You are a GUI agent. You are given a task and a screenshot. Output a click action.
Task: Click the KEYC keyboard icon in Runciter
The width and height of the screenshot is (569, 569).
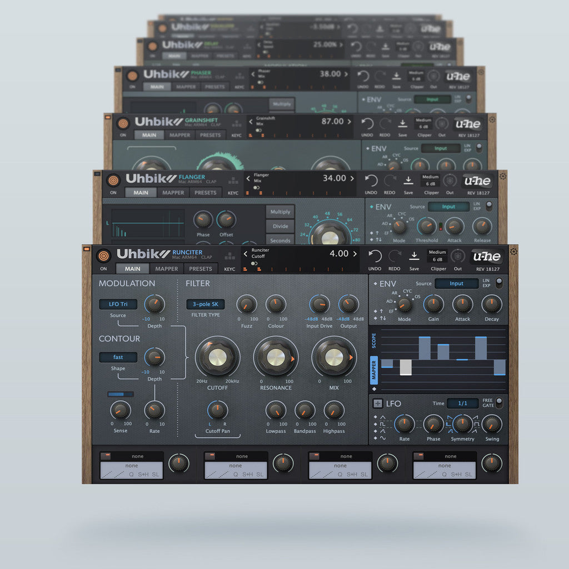click(229, 256)
